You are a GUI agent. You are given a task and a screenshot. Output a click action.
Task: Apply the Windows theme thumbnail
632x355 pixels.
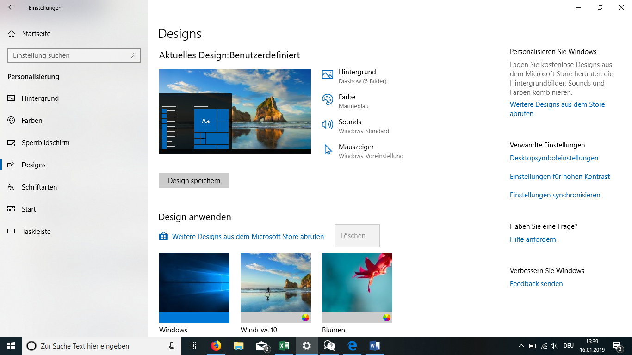pos(194,288)
